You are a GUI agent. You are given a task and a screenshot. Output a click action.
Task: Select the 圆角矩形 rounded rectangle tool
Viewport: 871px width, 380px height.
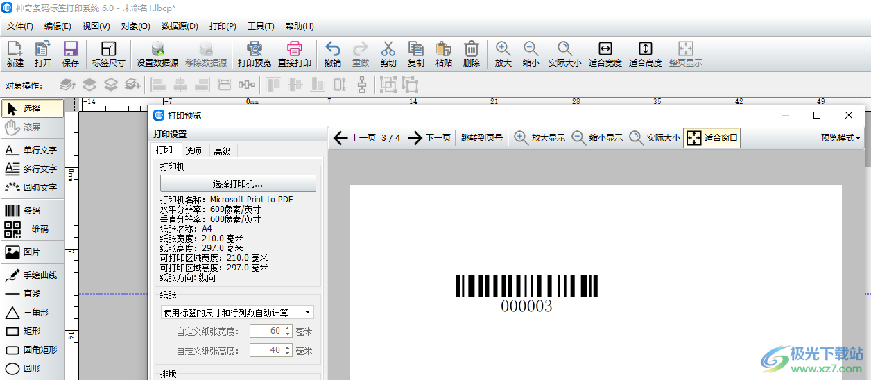(x=32, y=350)
